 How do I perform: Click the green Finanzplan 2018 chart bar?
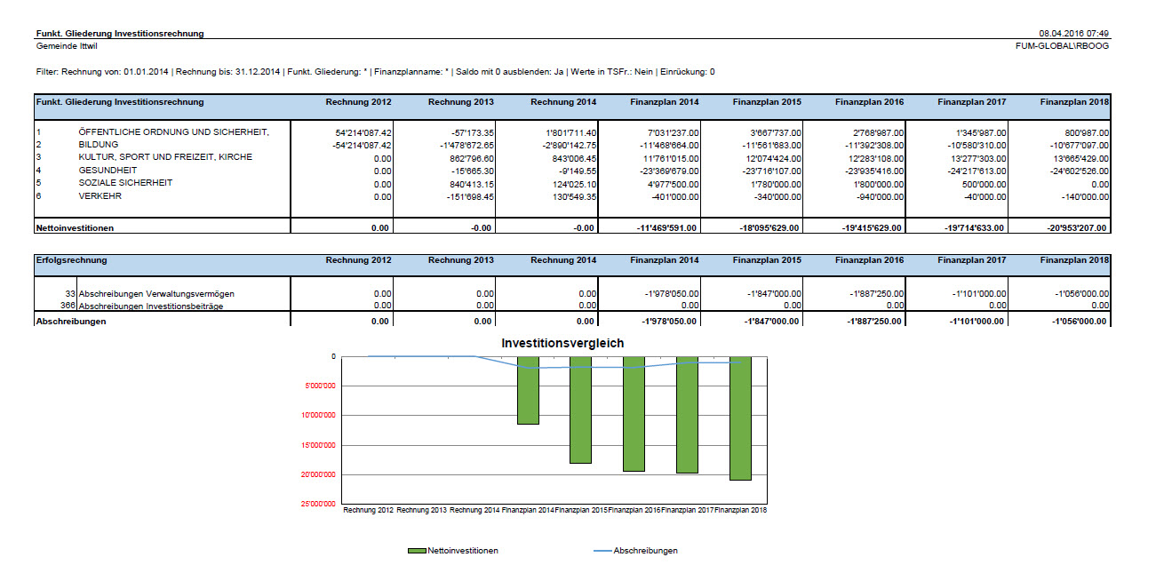[740, 418]
